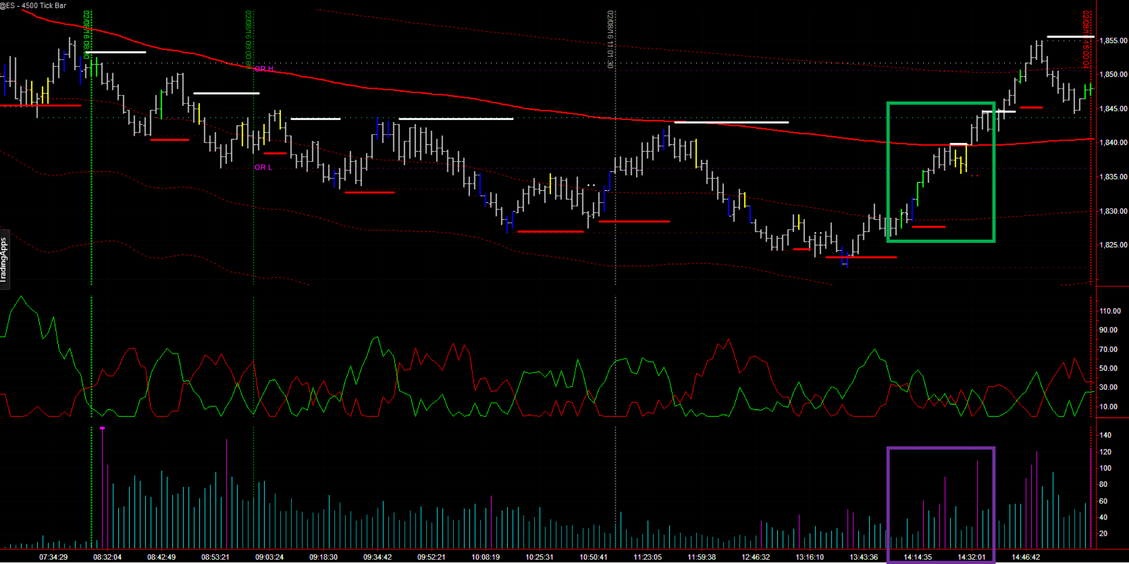
Task: Select the 09:03:24 time axis label
Action: pos(270,557)
